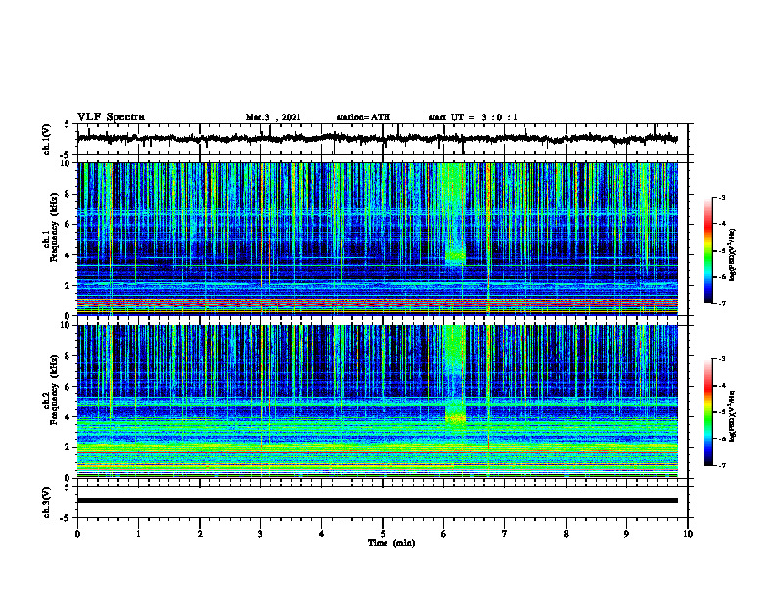Select the date text "Mar.3 , 2021"
Screen dimensions: 775x599
click(273, 117)
